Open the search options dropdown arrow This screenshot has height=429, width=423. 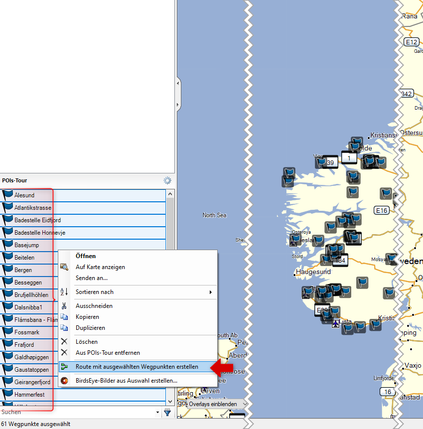point(158,413)
